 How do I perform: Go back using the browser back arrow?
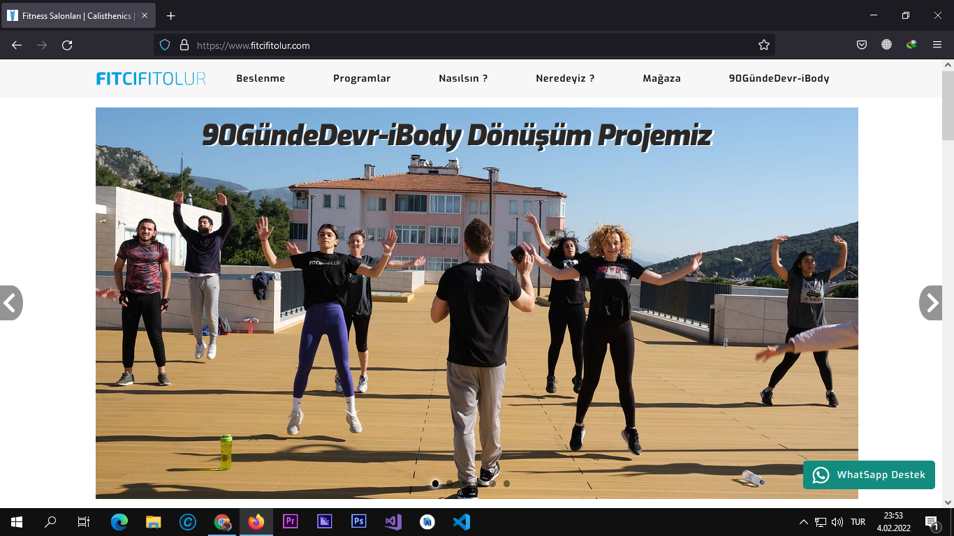pos(17,45)
